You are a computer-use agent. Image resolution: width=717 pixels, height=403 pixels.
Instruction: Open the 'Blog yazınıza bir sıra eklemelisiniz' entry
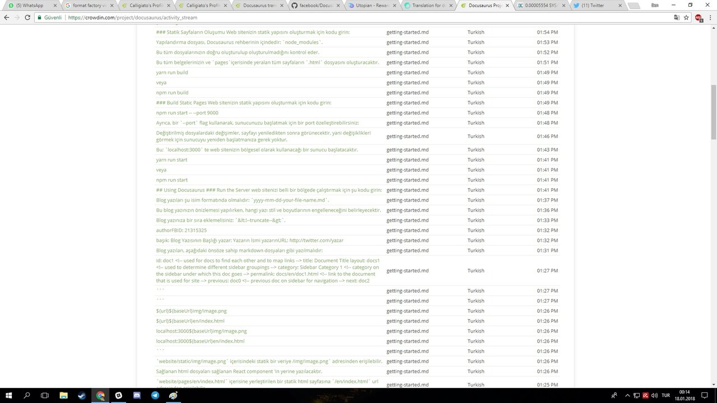[x=221, y=220]
